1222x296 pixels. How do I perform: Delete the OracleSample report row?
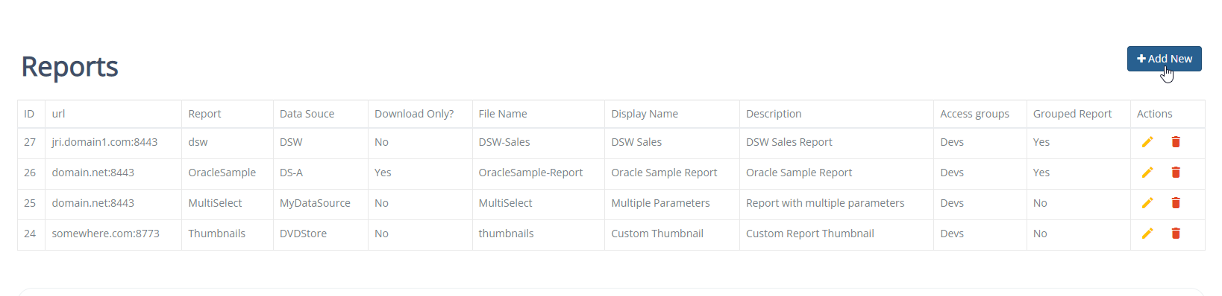[1176, 173]
